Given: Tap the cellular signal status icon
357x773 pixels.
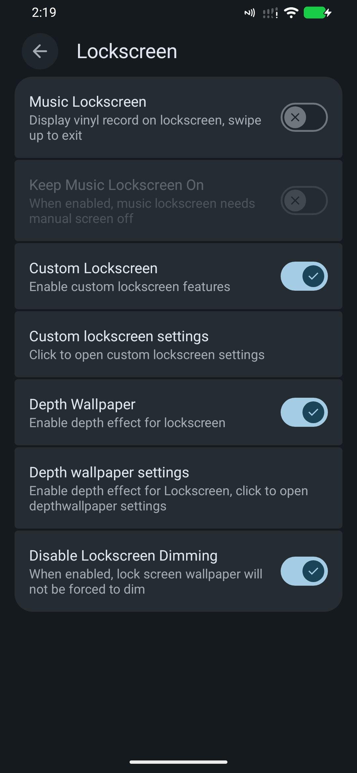Looking at the screenshot, I should click(x=270, y=13).
